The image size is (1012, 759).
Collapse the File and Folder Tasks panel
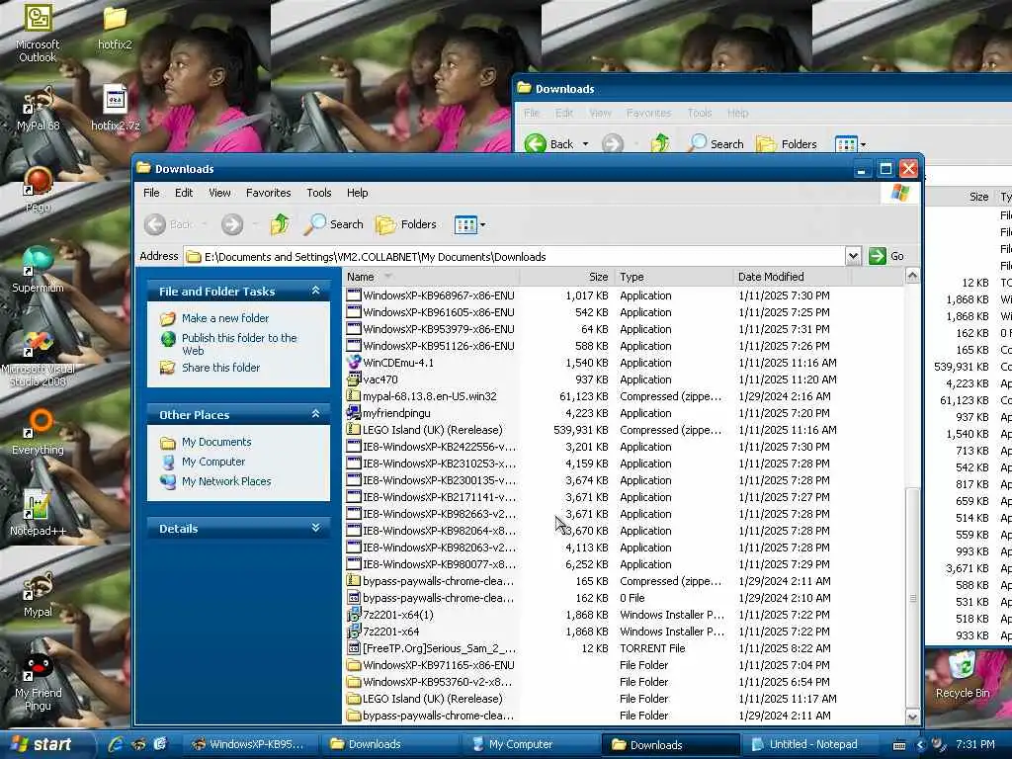315,292
